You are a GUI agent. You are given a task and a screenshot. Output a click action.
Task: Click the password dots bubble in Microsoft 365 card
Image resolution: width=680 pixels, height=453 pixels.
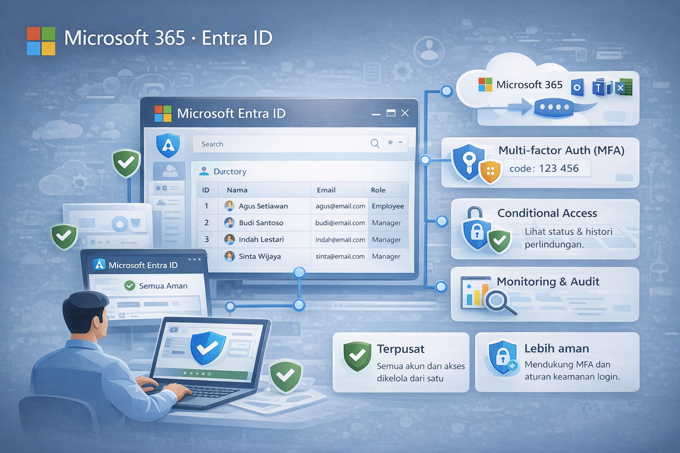553,107
